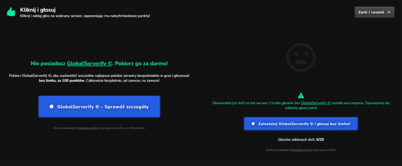The width and height of the screenshot is (402, 166).
Task: Click Zainstaluj GlobalServerify © i głosuj bez limitu
Action: [301, 124]
